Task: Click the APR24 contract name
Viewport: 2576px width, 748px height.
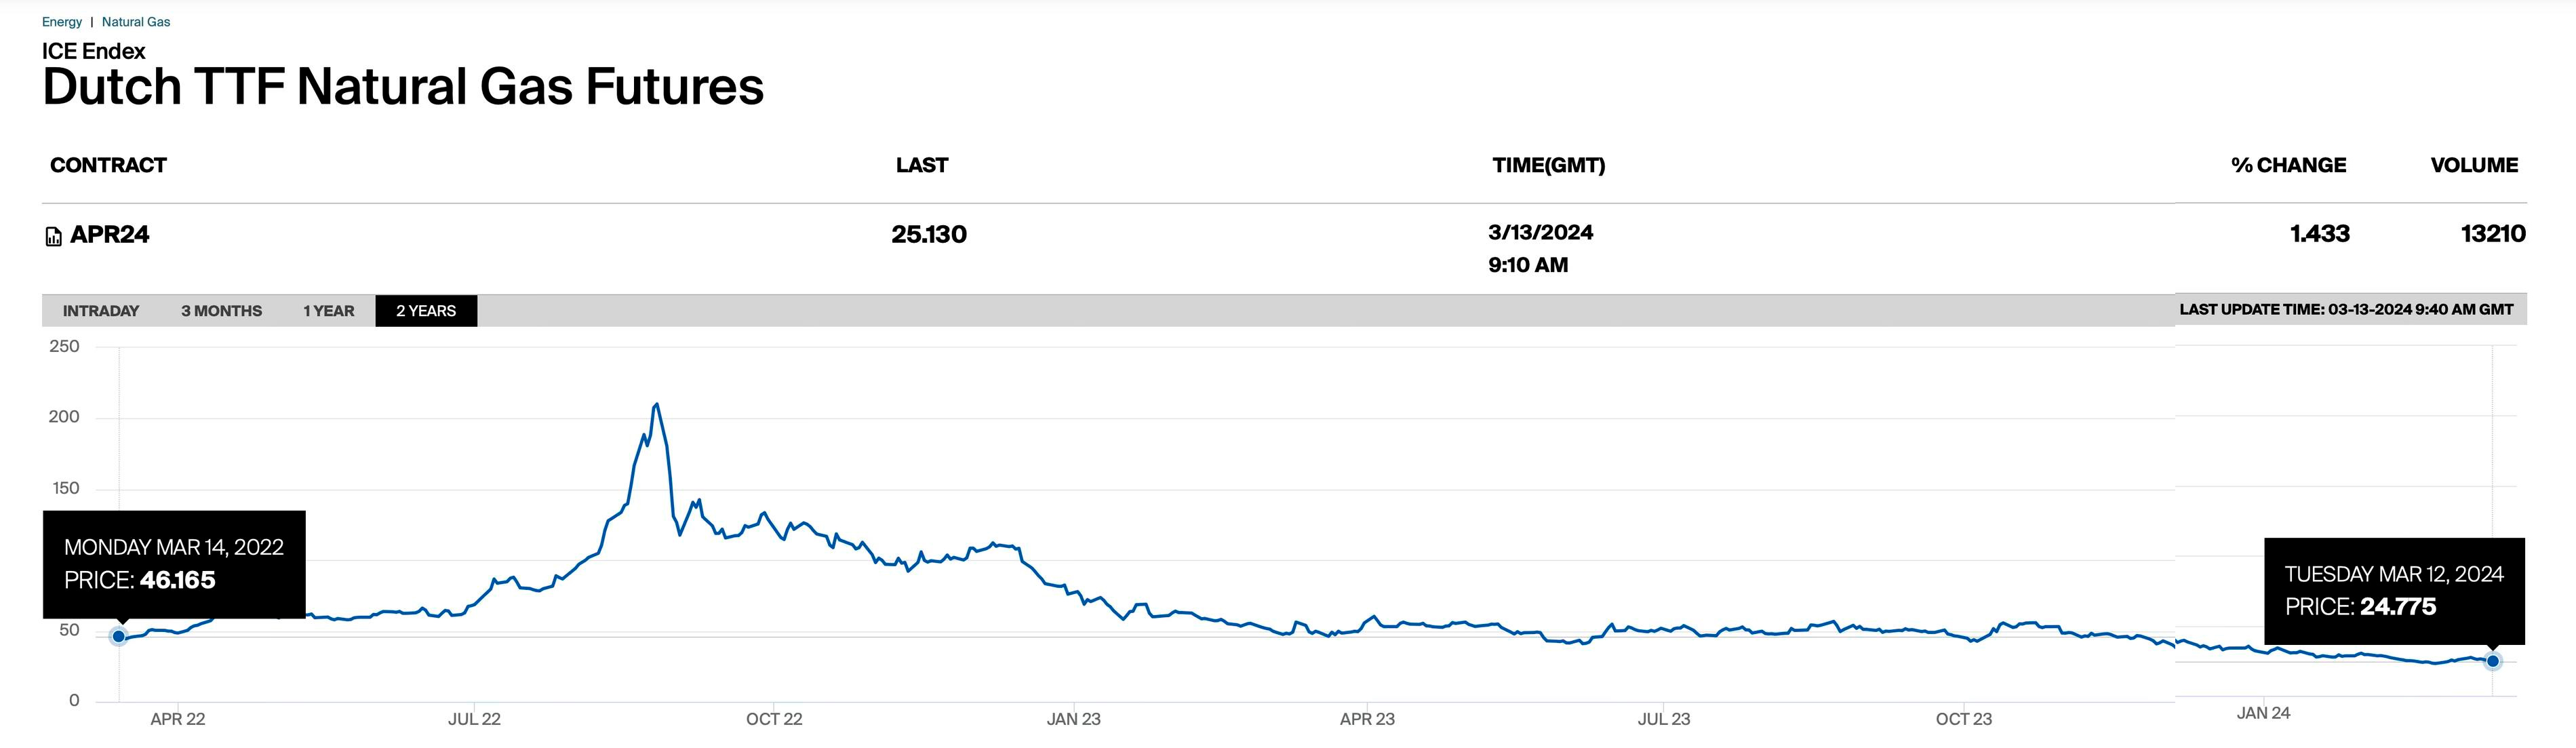Action: [x=110, y=235]
